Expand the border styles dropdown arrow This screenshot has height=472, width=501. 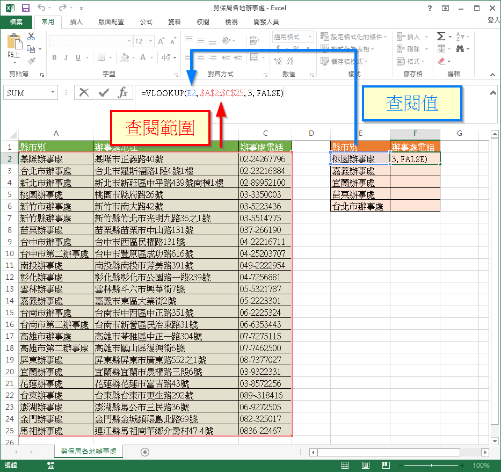tap(111, 57)
